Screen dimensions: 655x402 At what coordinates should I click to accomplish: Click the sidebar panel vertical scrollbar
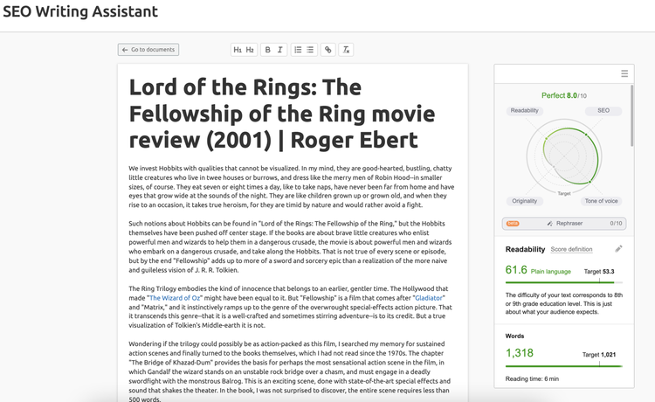pyautogui.click(x=632, y=115)
